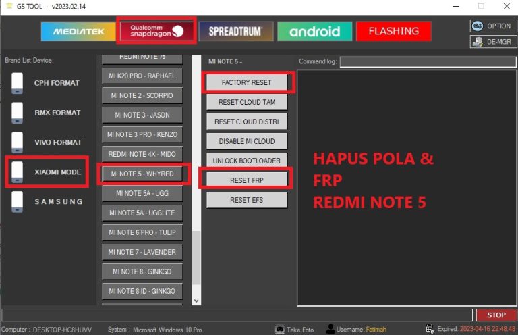
Task: Select RMX FORMAT brand
Action: pos(57,113)
